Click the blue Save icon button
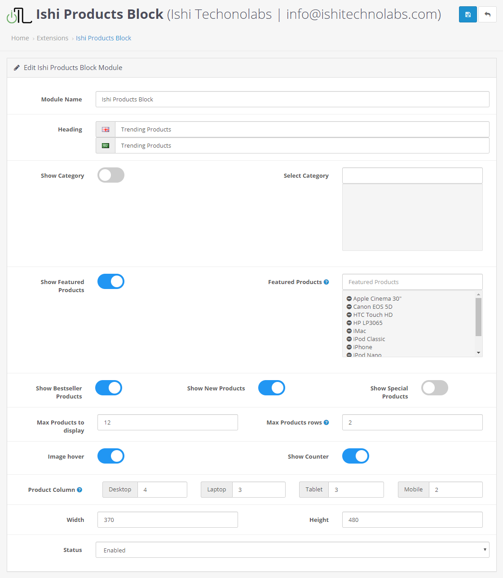The width and height of the screenshot is (503, 578). pyautogui.click(x=468, y=14)
